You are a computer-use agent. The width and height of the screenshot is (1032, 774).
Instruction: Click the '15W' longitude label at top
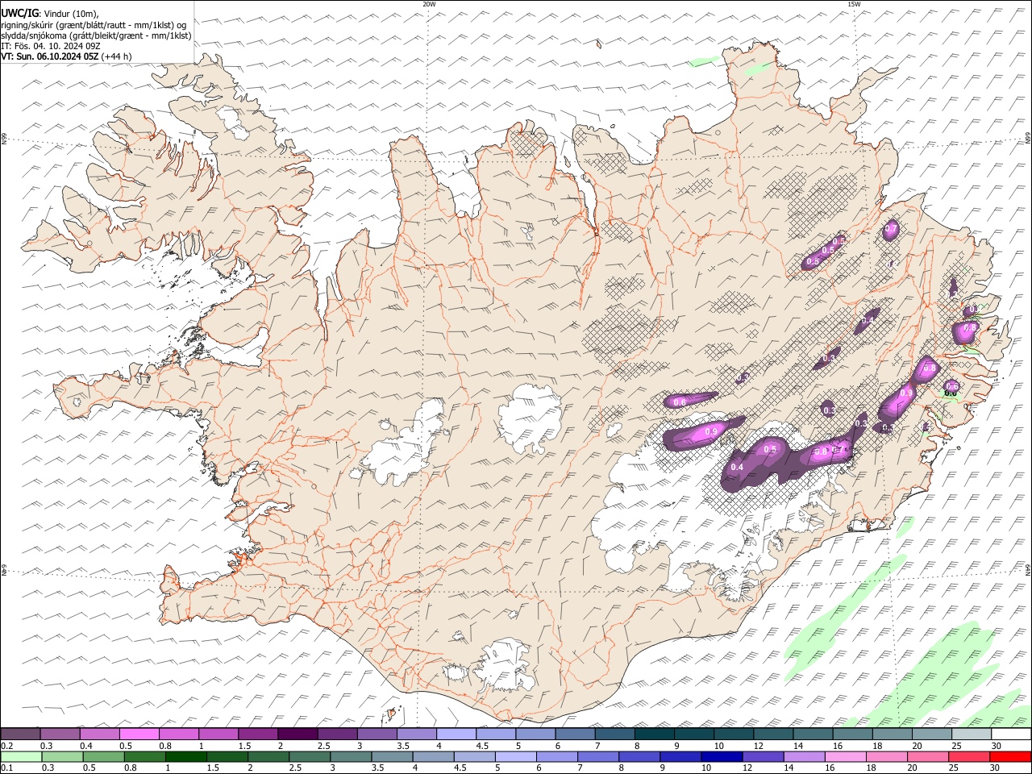[x=854, y=4]
